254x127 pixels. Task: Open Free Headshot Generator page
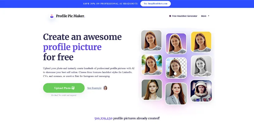[x=183, y=16]
